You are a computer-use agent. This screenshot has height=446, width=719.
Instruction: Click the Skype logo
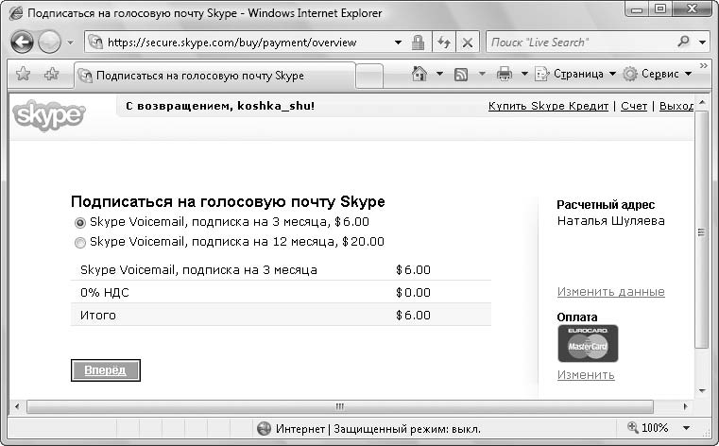pos(49,116)
